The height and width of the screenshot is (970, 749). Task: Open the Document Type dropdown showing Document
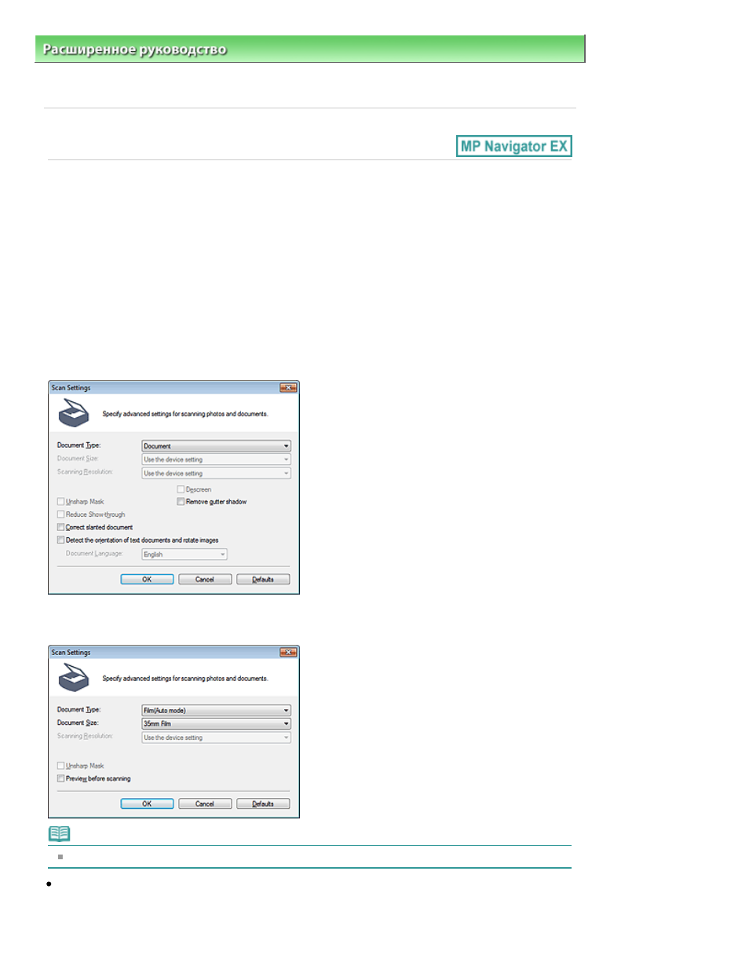[216, 445]
